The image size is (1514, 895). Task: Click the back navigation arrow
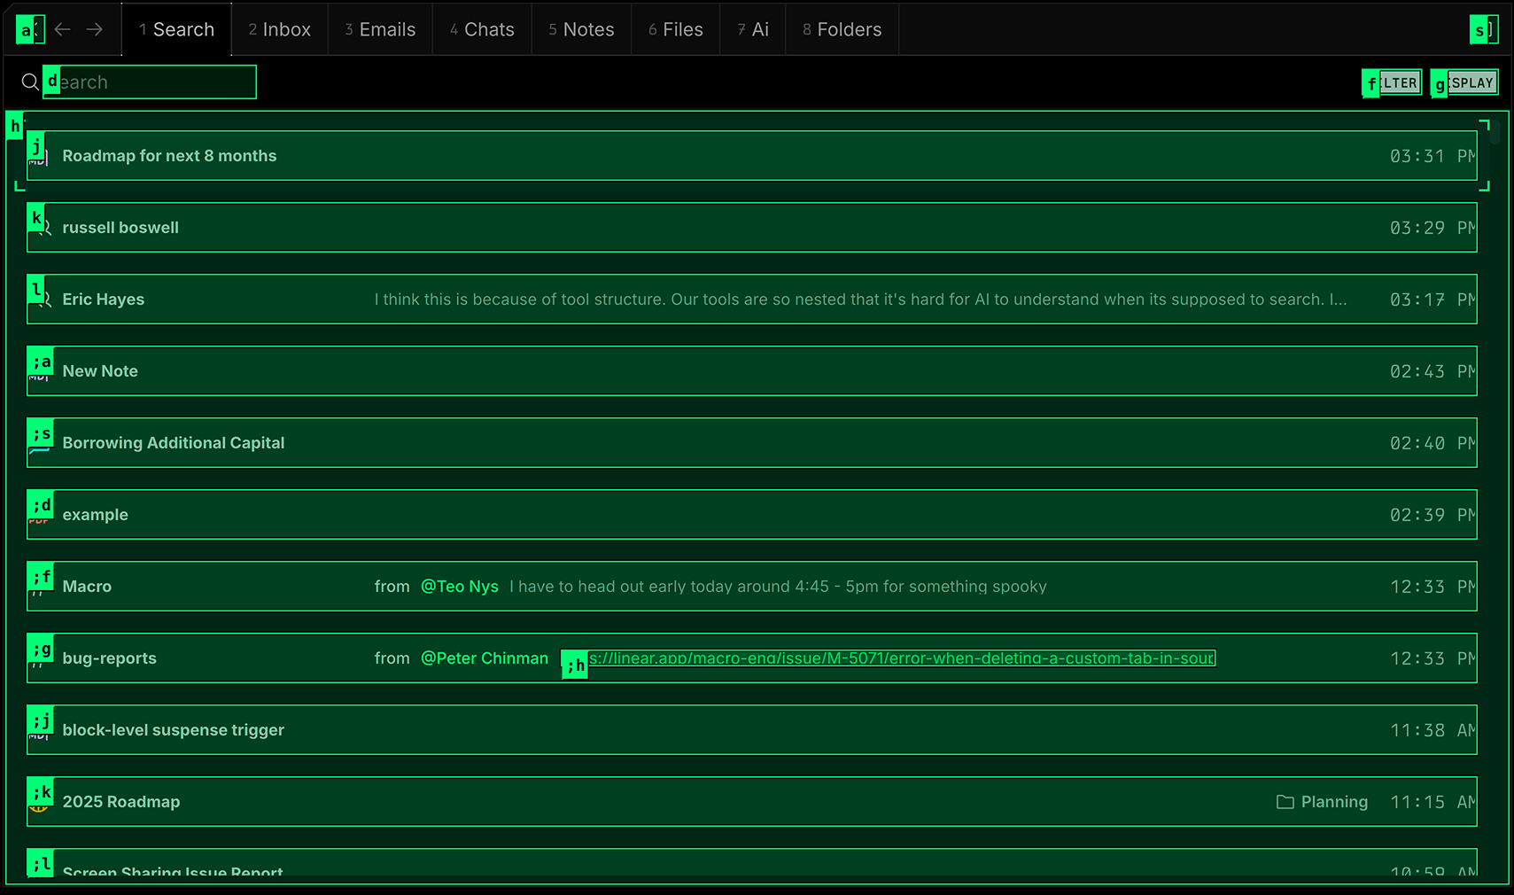[x=62, y=29]
